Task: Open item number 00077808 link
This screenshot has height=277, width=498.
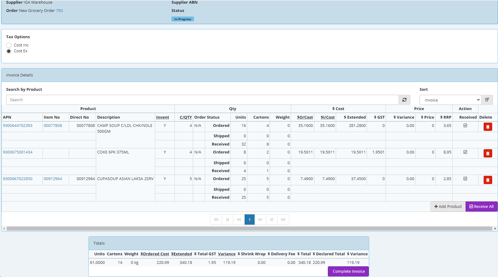Action: 53,125
